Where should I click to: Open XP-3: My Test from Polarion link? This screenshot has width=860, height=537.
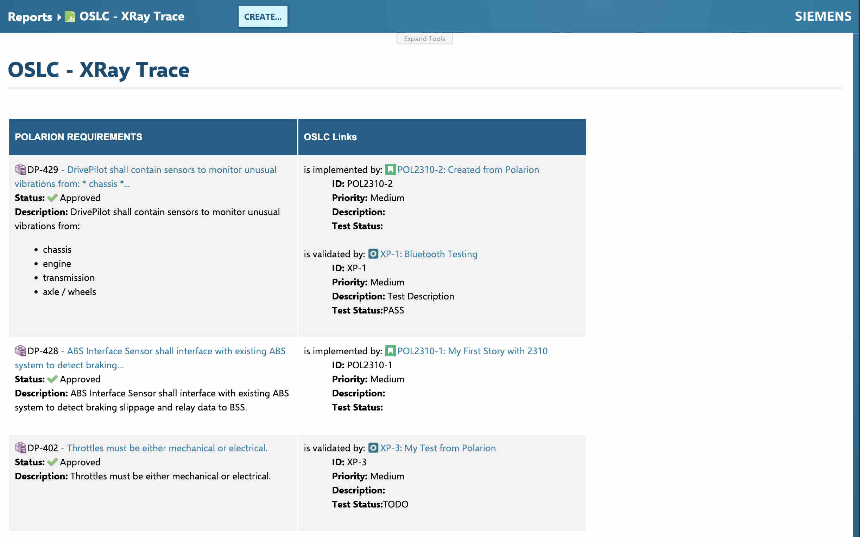438,447
